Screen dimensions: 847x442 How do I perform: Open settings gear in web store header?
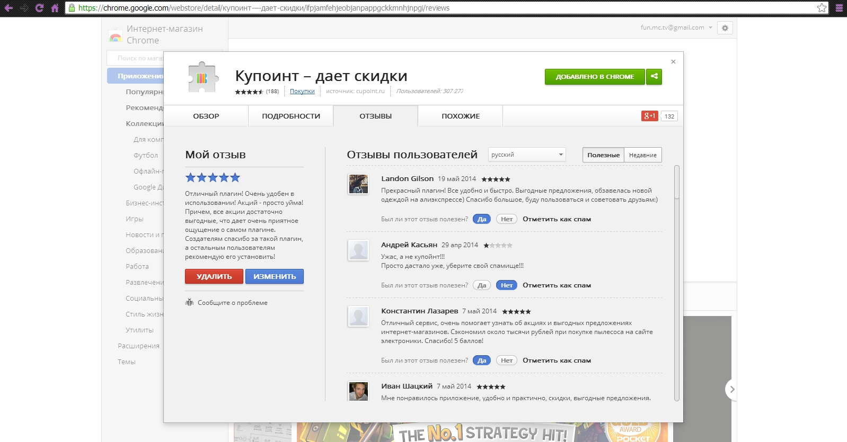coord(725,28)
